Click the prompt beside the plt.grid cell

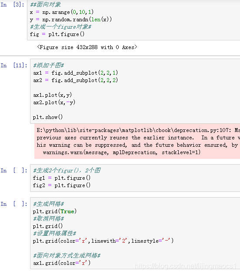tap(14, 204)
